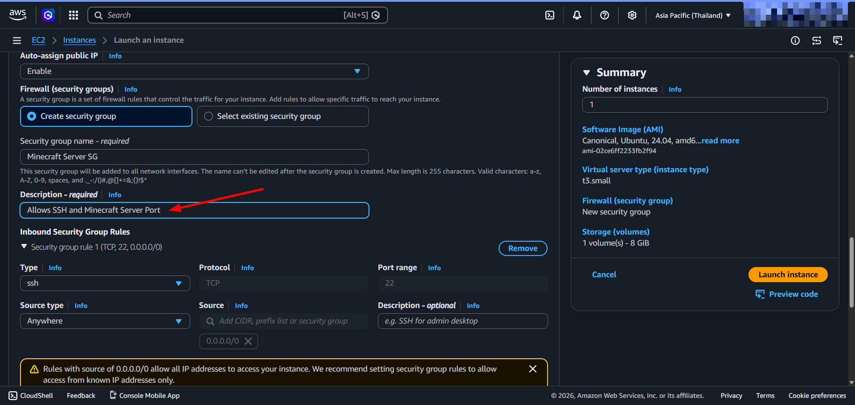This screenshot has width=855, height=405.
Task: Click Info next to Description - required
Action: (x=115, y=195)
